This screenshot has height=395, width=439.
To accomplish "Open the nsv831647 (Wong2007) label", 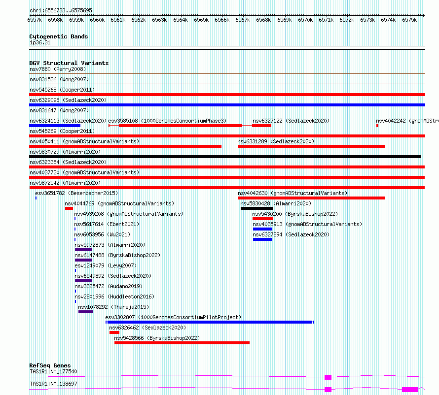I will [59, 110].
